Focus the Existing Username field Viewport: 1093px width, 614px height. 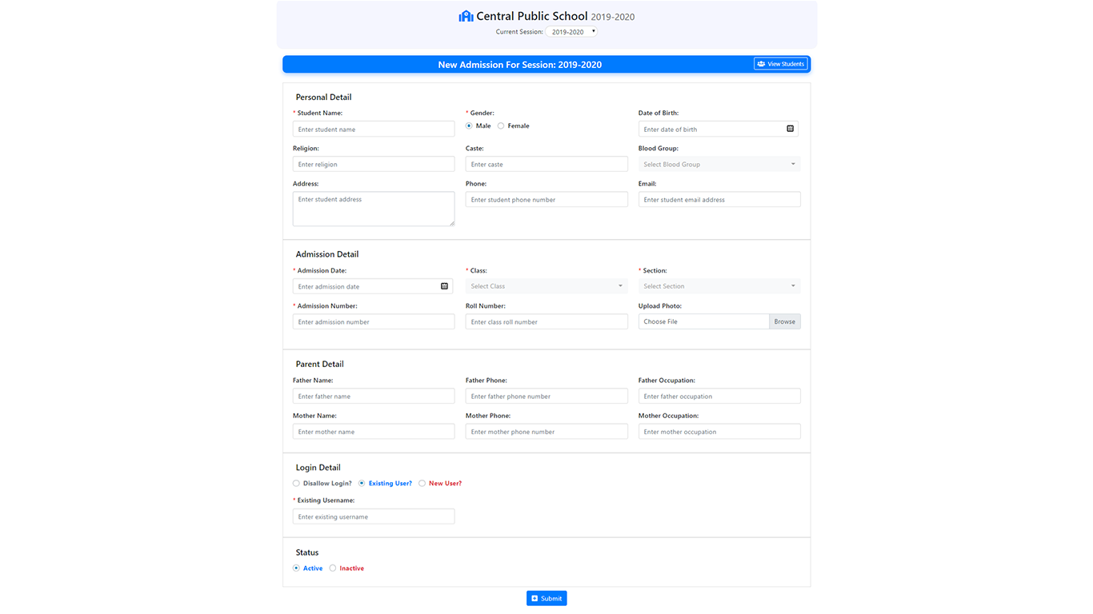coord(373,517)
